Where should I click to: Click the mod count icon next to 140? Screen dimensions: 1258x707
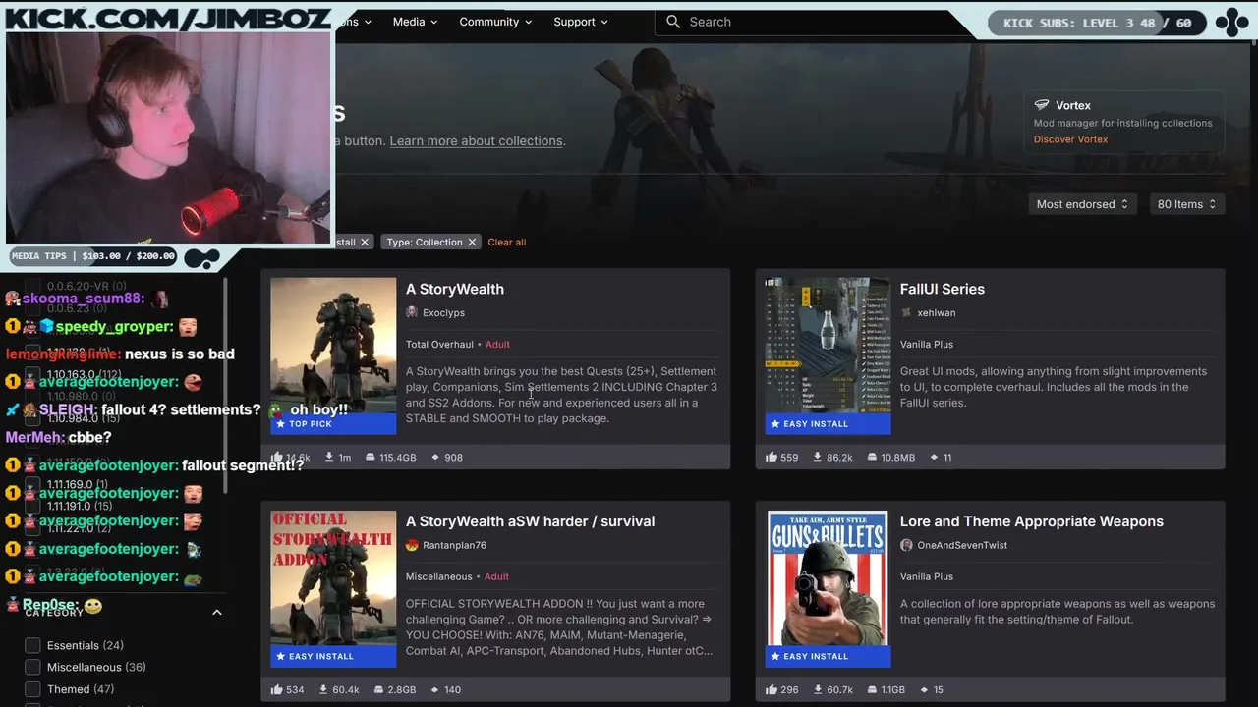434,690
